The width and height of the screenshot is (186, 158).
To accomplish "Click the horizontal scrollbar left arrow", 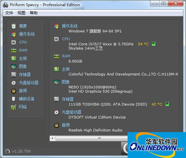I will pyautogui.click(x=52, y=138).
